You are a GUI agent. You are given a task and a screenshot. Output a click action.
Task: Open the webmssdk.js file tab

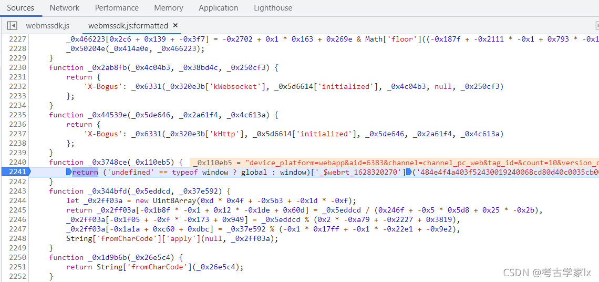coord(48,26)
